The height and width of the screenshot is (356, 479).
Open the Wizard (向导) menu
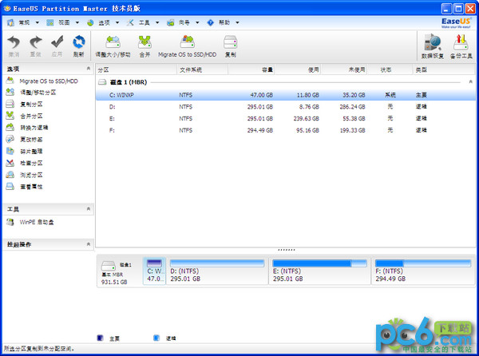(183, 22)
